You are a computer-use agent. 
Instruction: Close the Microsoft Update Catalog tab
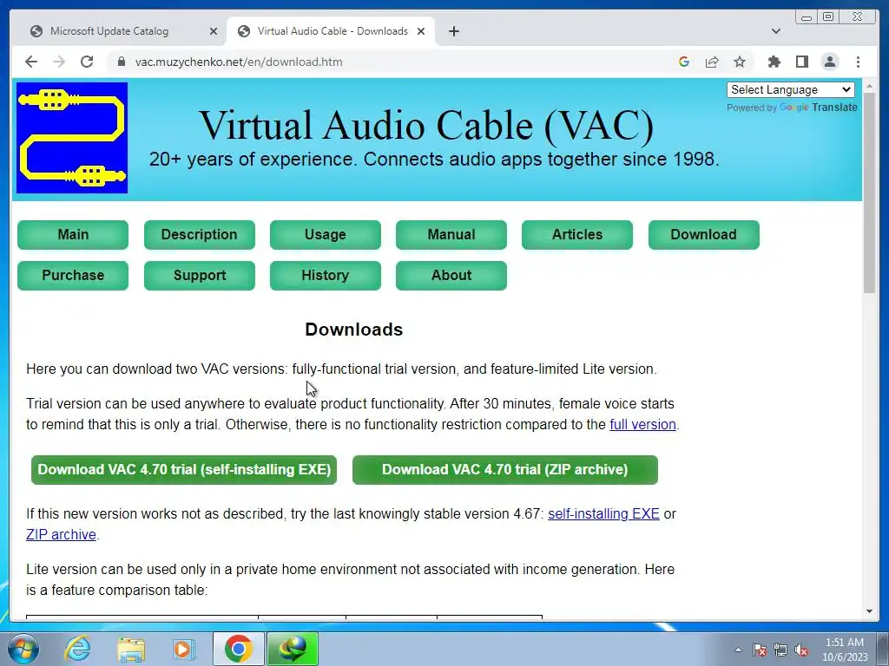pyautogui.click(x=214, y=31)
